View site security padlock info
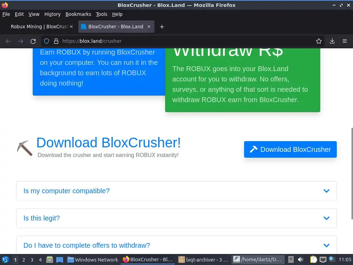Image resolution: width=353 pixels, height=265 pixels. [x=56, y=41]
